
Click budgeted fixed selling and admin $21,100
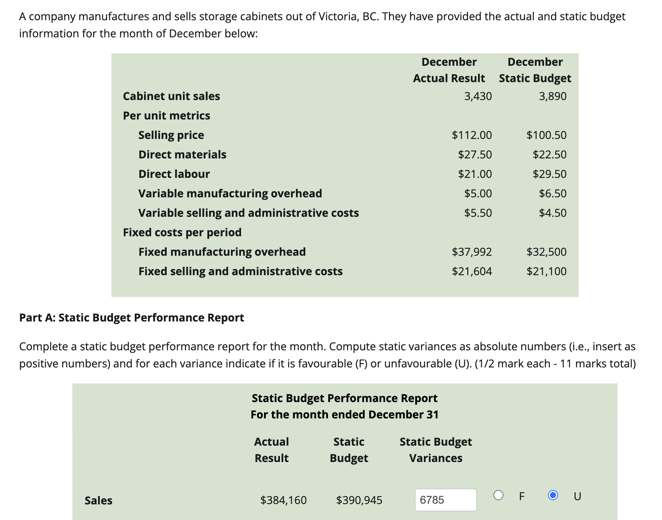tap(547, 271)
